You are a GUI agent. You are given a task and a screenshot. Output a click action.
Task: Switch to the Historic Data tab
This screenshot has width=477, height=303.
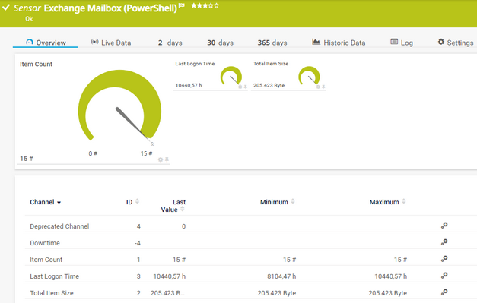[339, 43]
